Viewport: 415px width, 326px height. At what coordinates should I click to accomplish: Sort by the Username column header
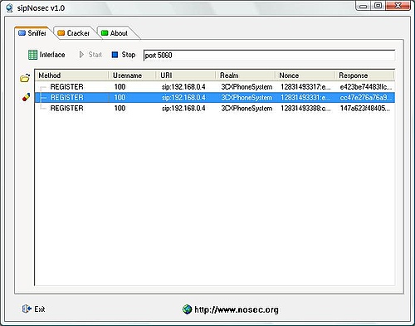pos(132,75)
